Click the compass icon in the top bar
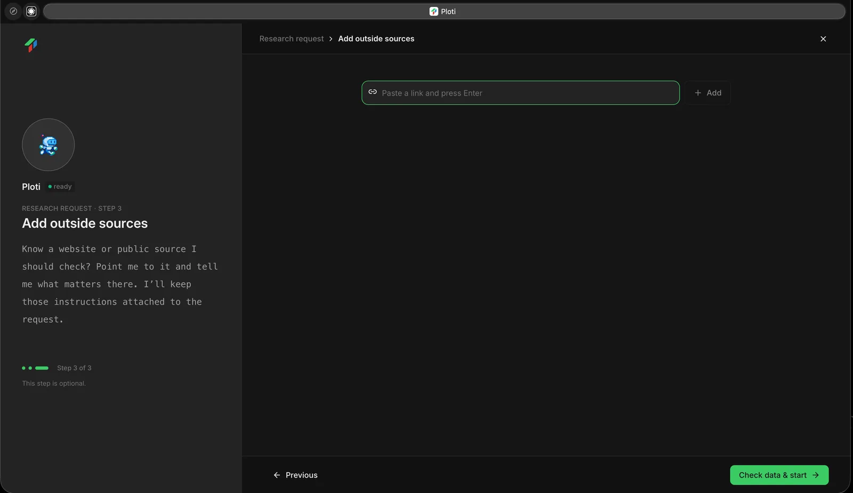Image resolution: width=853 pixels, height=493 pixels. 13,11
